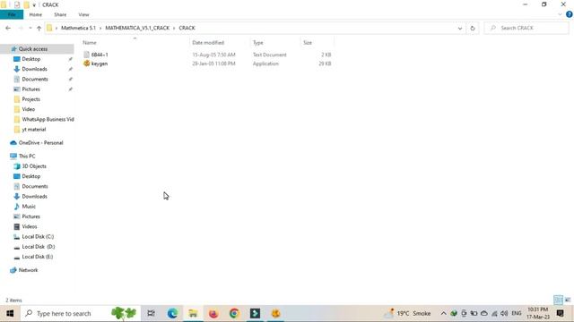Open the Help question mark icon
The width and height of the screenshot is (574, 322).
pos(569,14)
